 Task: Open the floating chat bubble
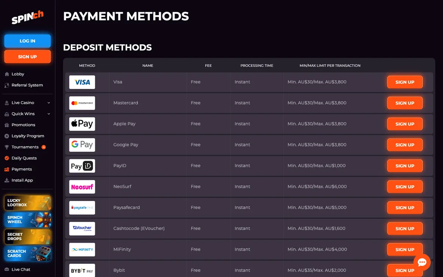click(422, 262)
